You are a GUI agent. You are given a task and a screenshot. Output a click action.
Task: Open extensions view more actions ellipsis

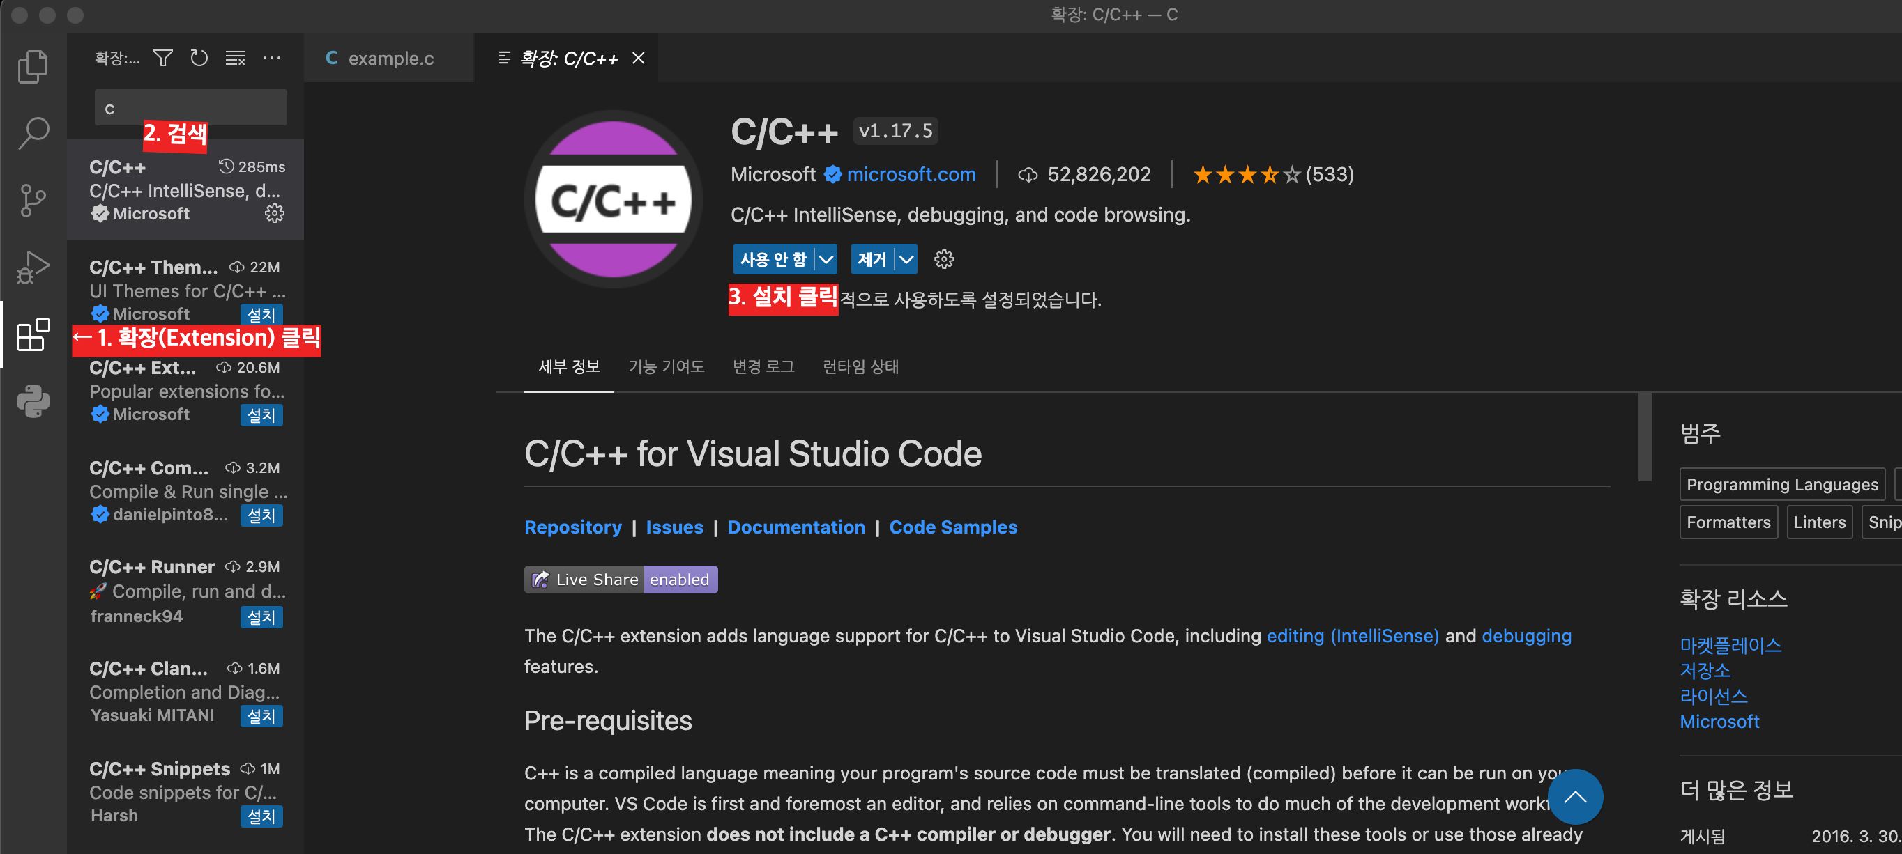click(272, 58)
